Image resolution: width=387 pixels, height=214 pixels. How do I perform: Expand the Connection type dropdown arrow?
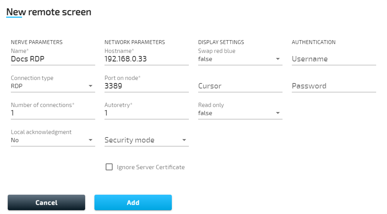click(91, 86)
